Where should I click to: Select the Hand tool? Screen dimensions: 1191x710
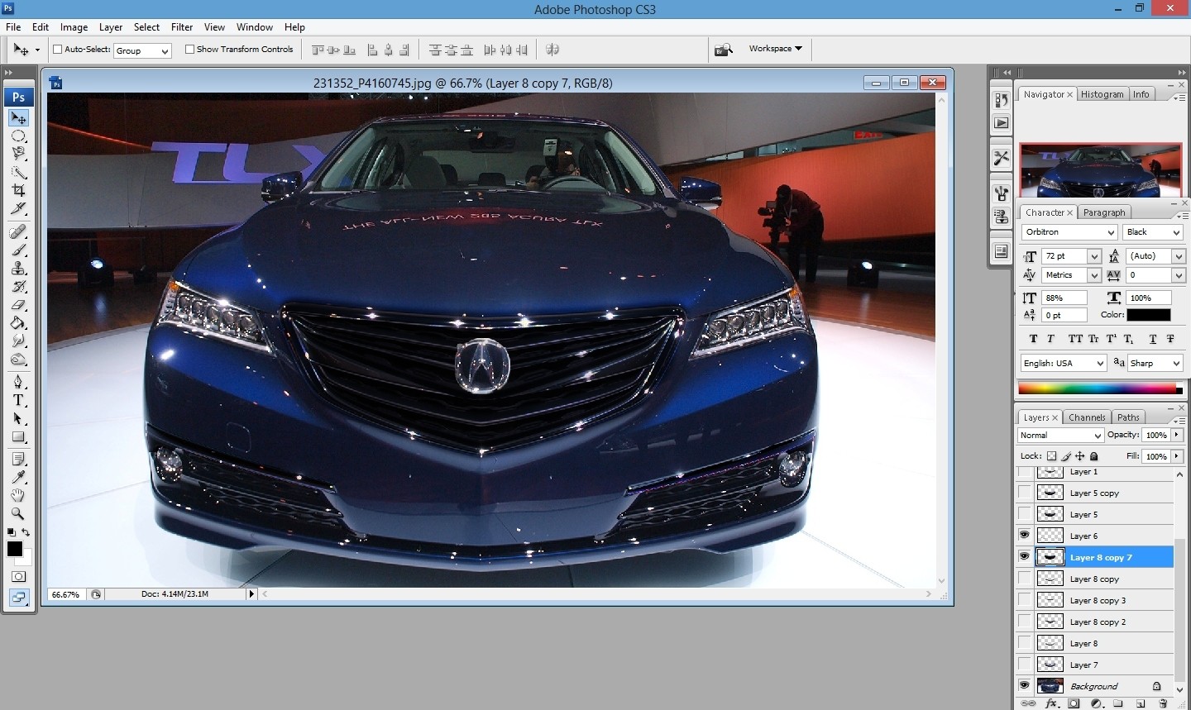point(18,496)
